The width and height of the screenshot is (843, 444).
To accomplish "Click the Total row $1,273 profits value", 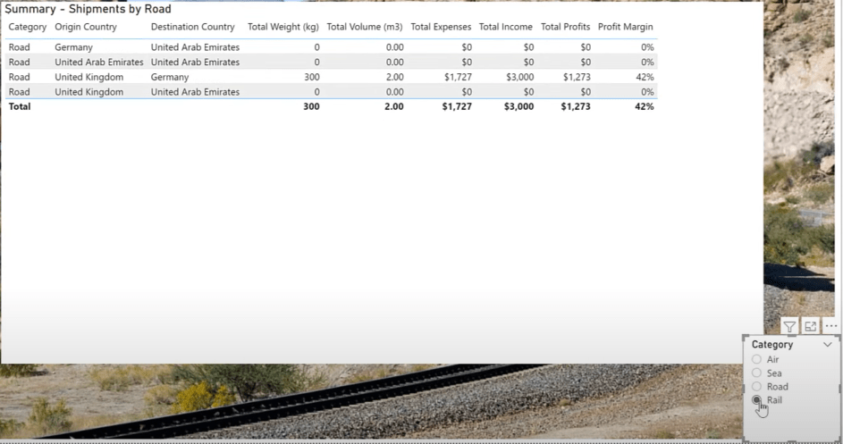I will pos(576,106).
